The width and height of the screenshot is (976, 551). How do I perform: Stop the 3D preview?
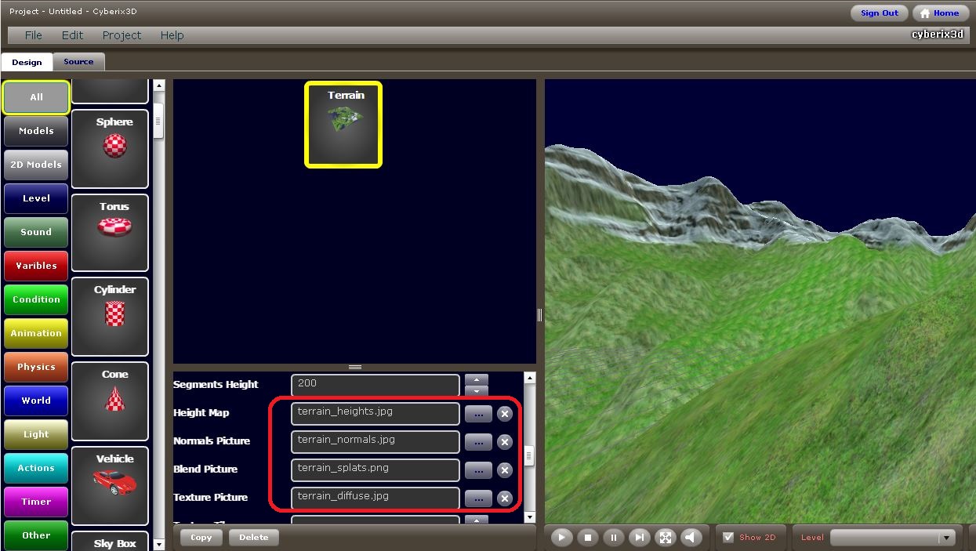587,537
